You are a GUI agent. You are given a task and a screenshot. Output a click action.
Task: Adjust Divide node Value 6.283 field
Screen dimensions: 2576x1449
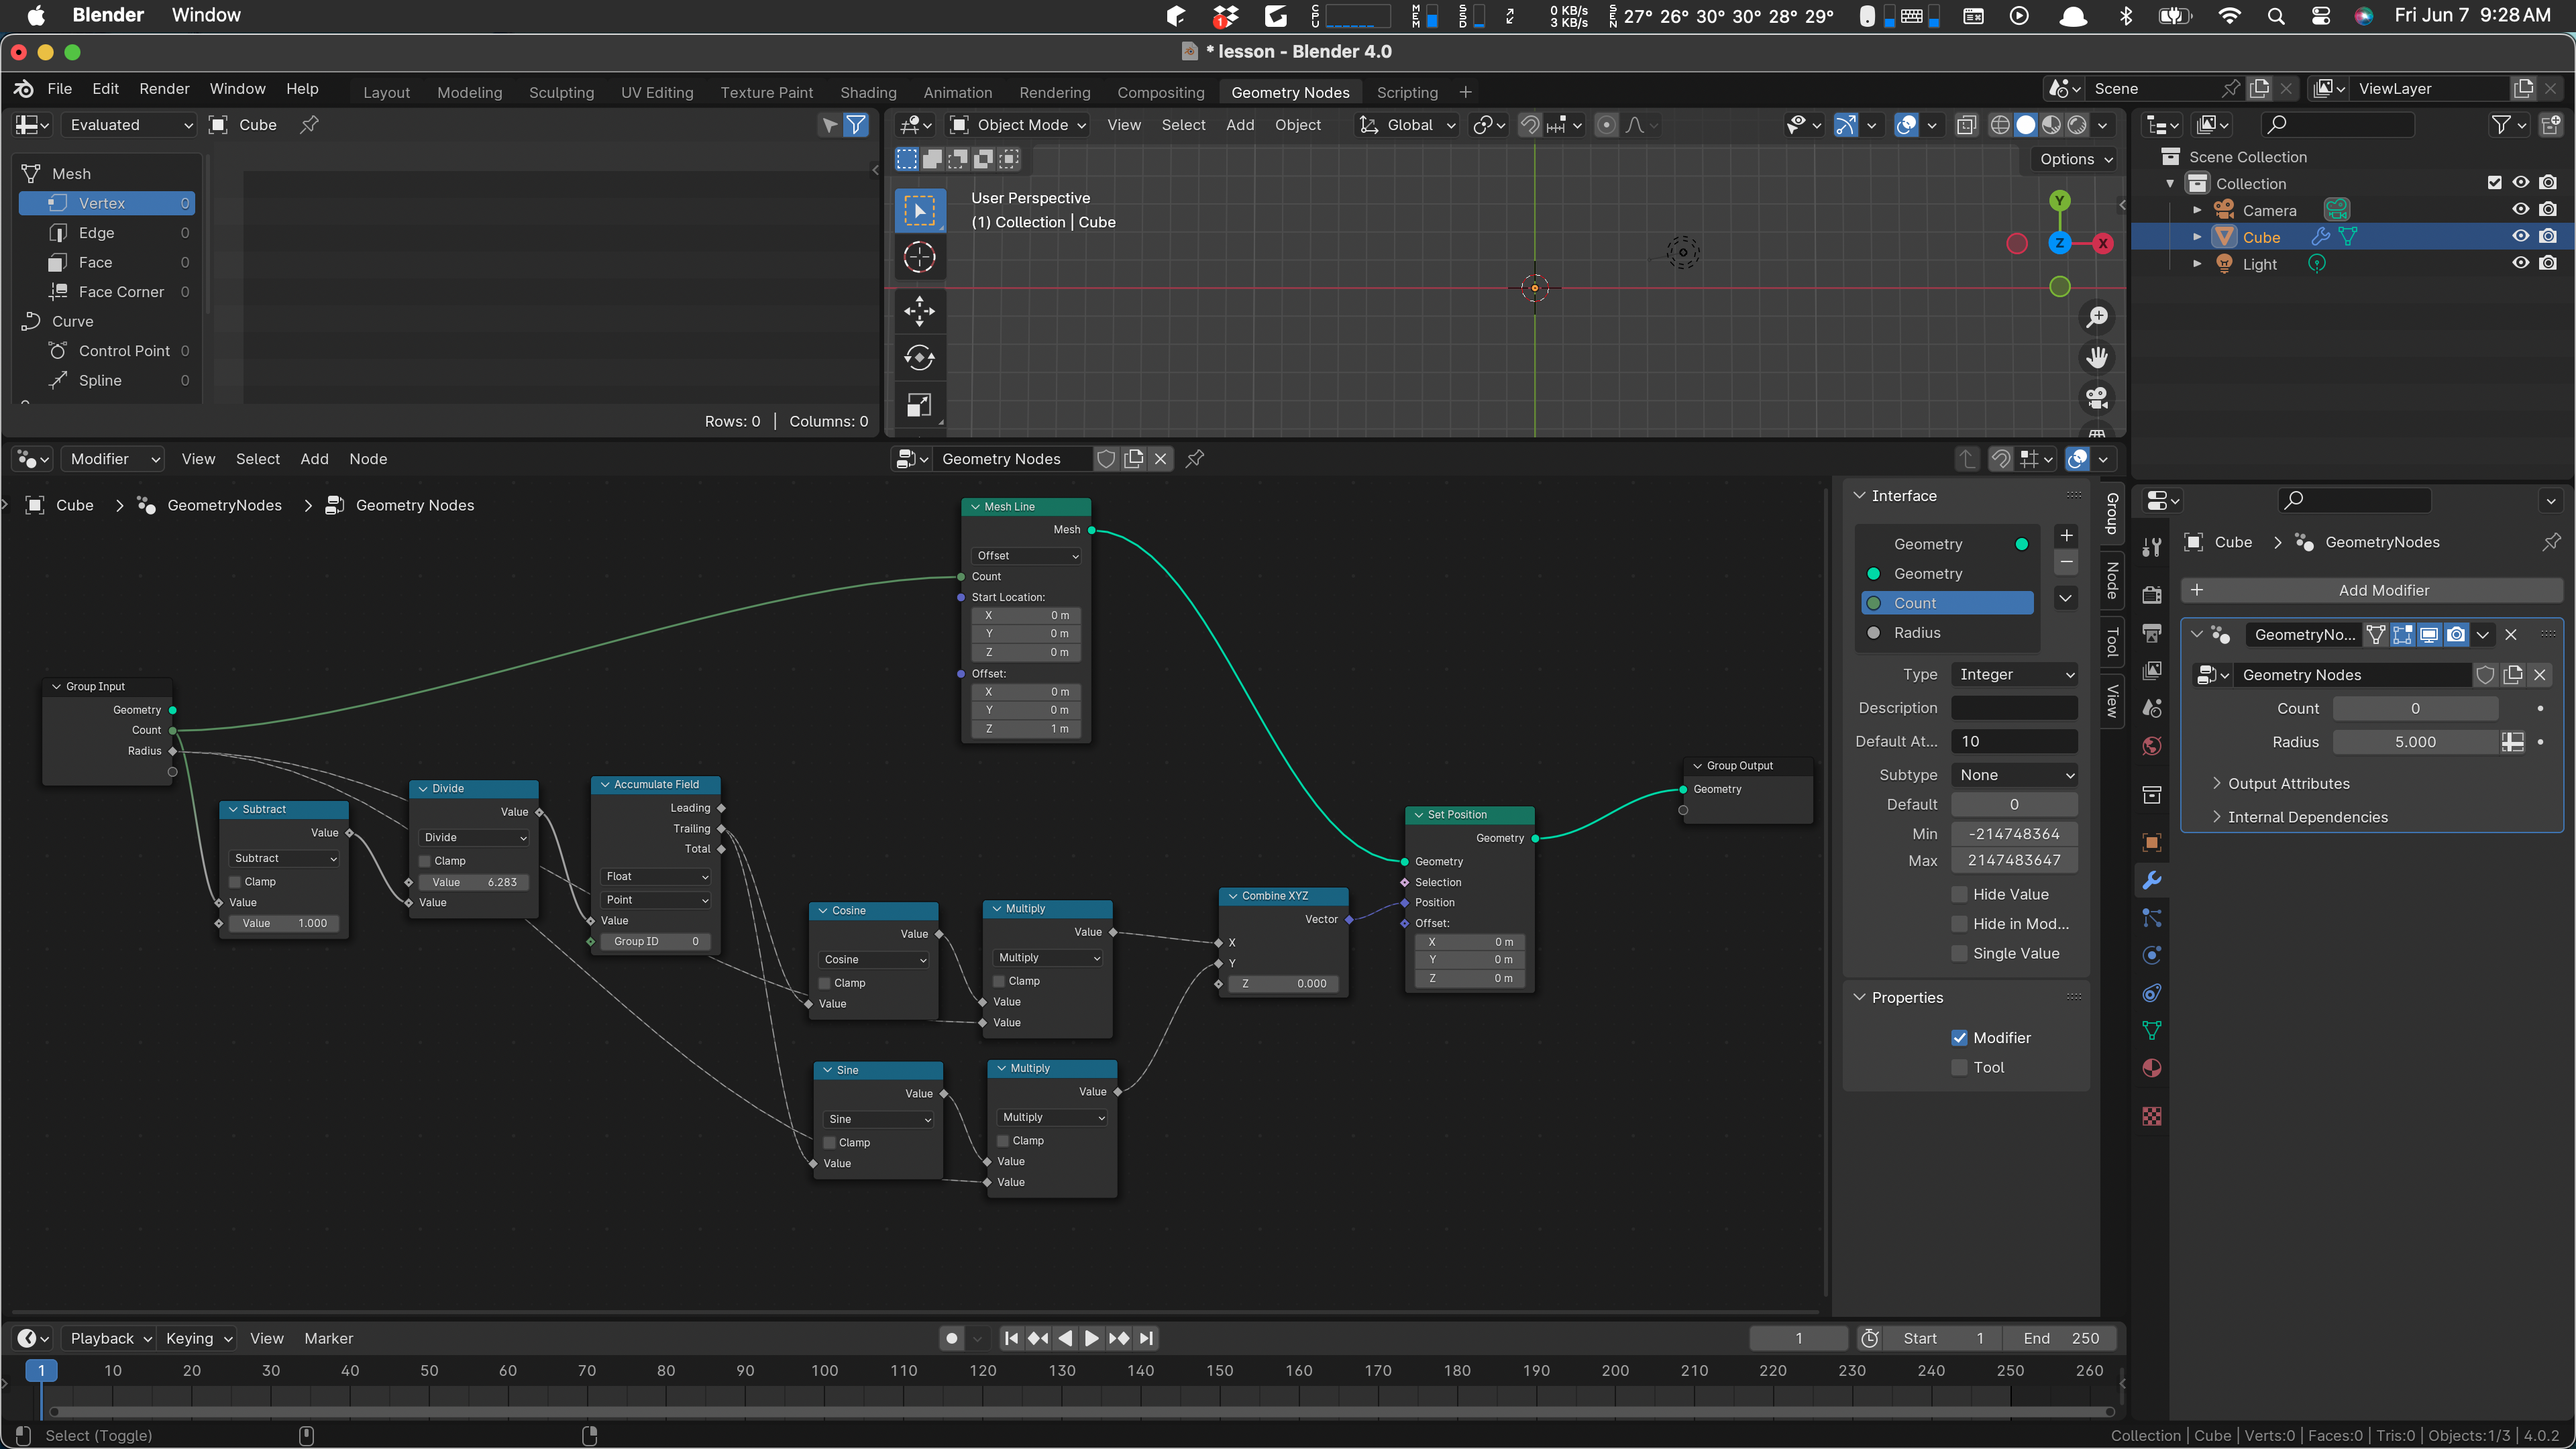coord(474,882)
